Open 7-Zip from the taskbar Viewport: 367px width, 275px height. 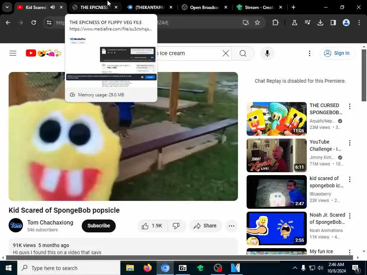click(x=182, y=268)
